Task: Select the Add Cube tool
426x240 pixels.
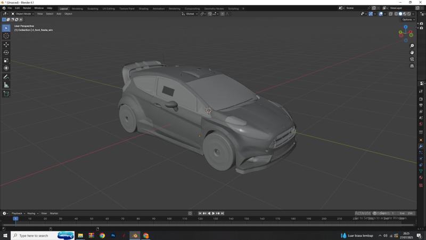Action: tap(6, 94)
